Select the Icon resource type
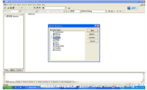The image size is (147, 90). [57, 42]
